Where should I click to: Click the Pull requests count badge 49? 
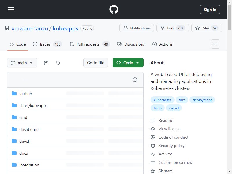pyautogui.click(x=106, y=44)
